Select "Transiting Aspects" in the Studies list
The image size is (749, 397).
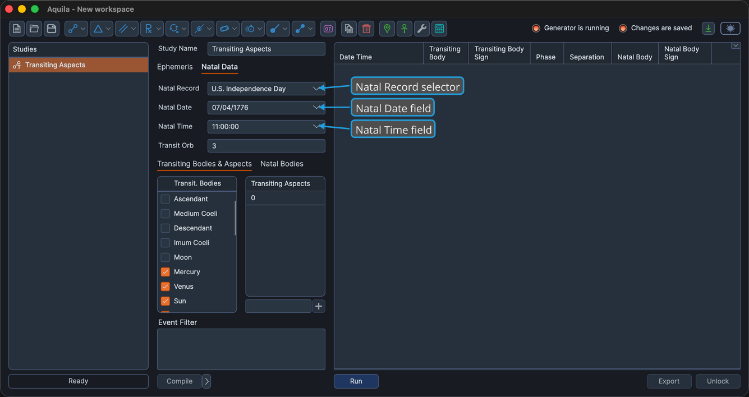[x=79, y=65]
